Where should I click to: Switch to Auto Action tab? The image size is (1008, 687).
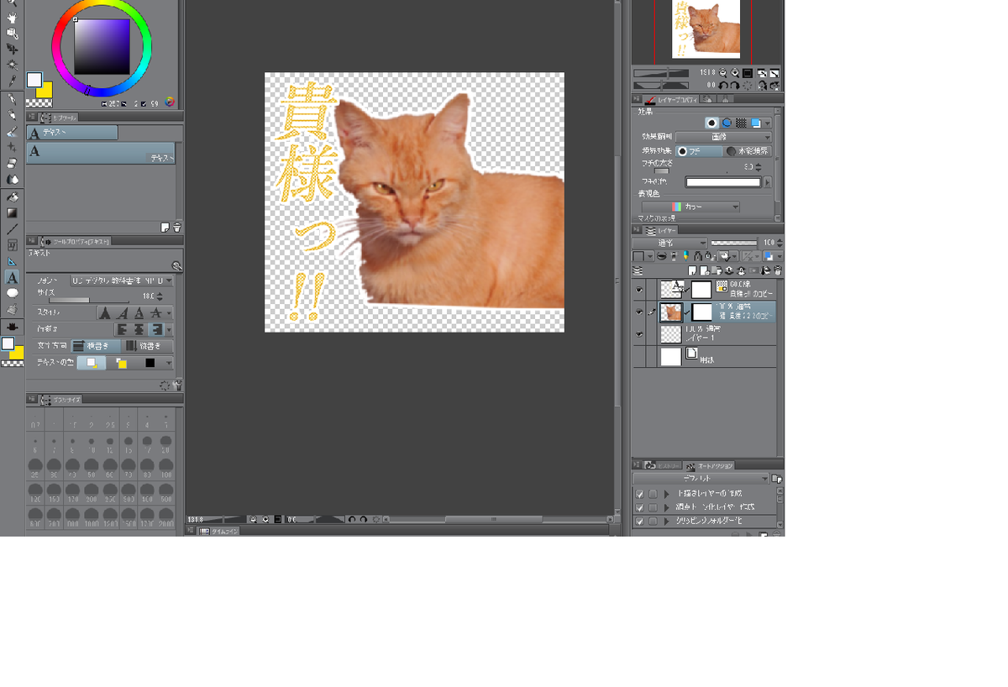pos(711,465)
